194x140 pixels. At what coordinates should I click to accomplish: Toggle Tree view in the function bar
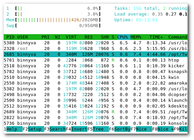(x=101, y=129)
